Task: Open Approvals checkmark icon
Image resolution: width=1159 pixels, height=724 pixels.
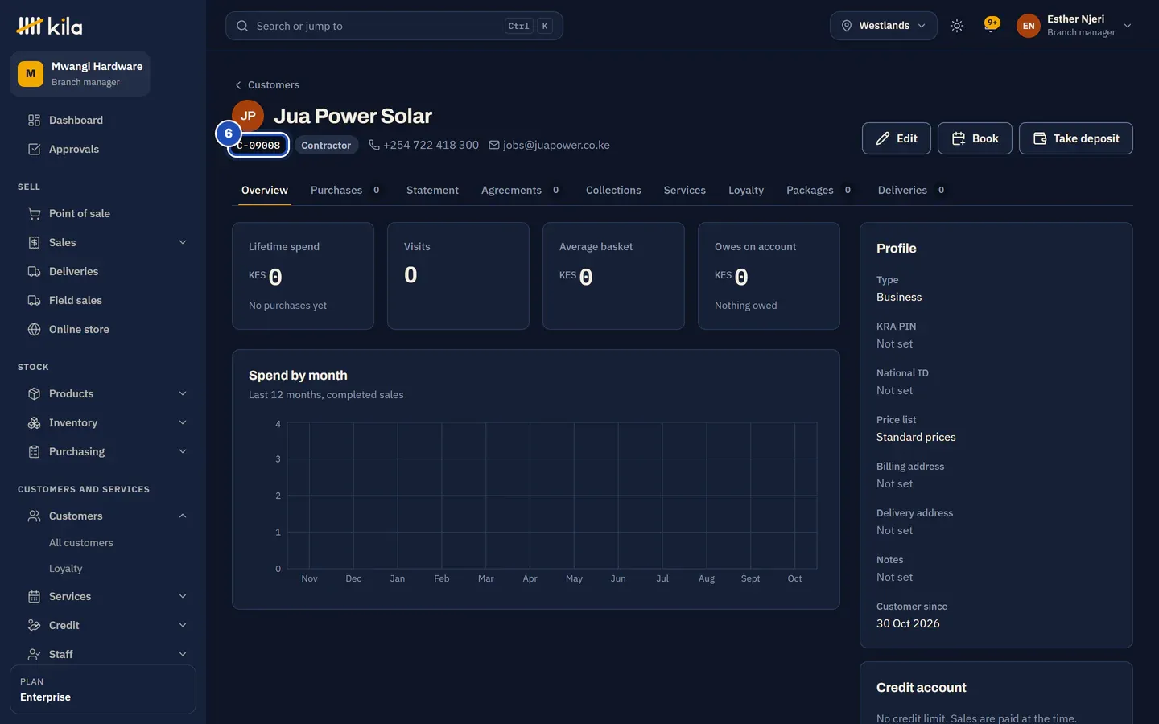Action: coord(34,149)
